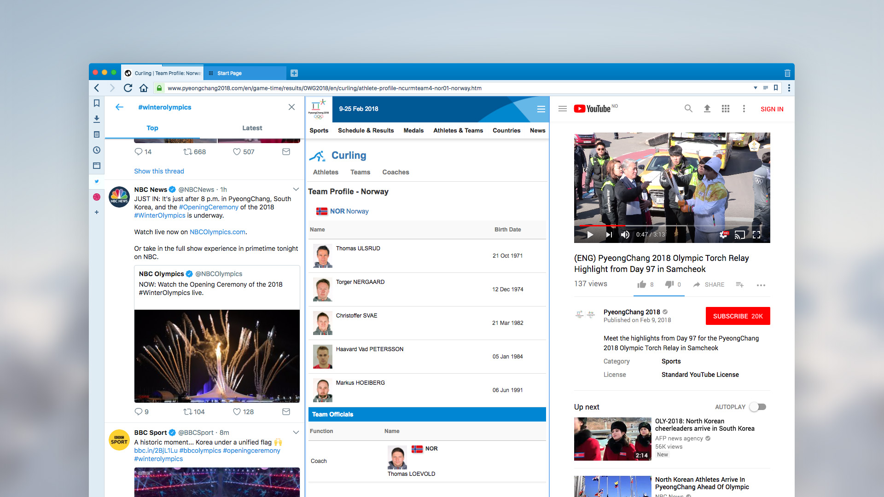
Task: Upload a video to YouTube
Action: tap(707, 109)
